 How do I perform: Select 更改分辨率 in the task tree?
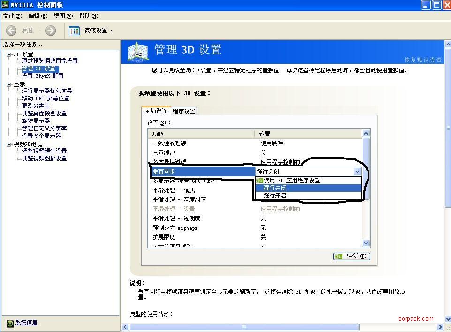coord(36,106)
